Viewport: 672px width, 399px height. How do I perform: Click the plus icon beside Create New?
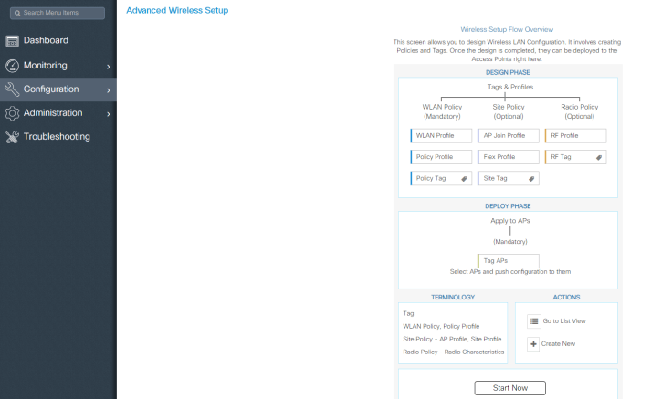pyautogui.click(x=534, y=343)
